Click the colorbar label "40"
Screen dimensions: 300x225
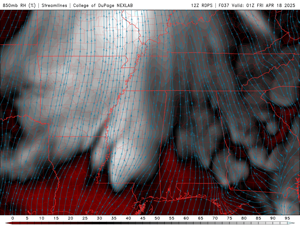point(128,218)
